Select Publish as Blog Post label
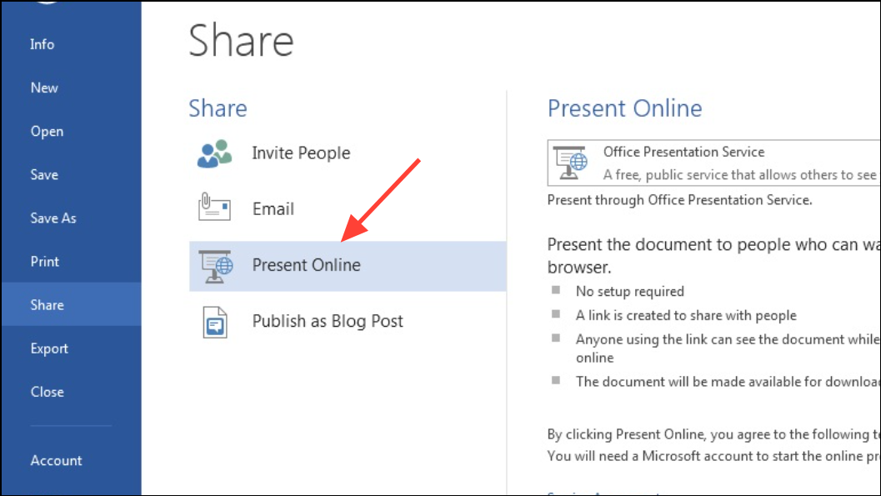The height and width of the screenshot is (496, 881). point(328,321)
